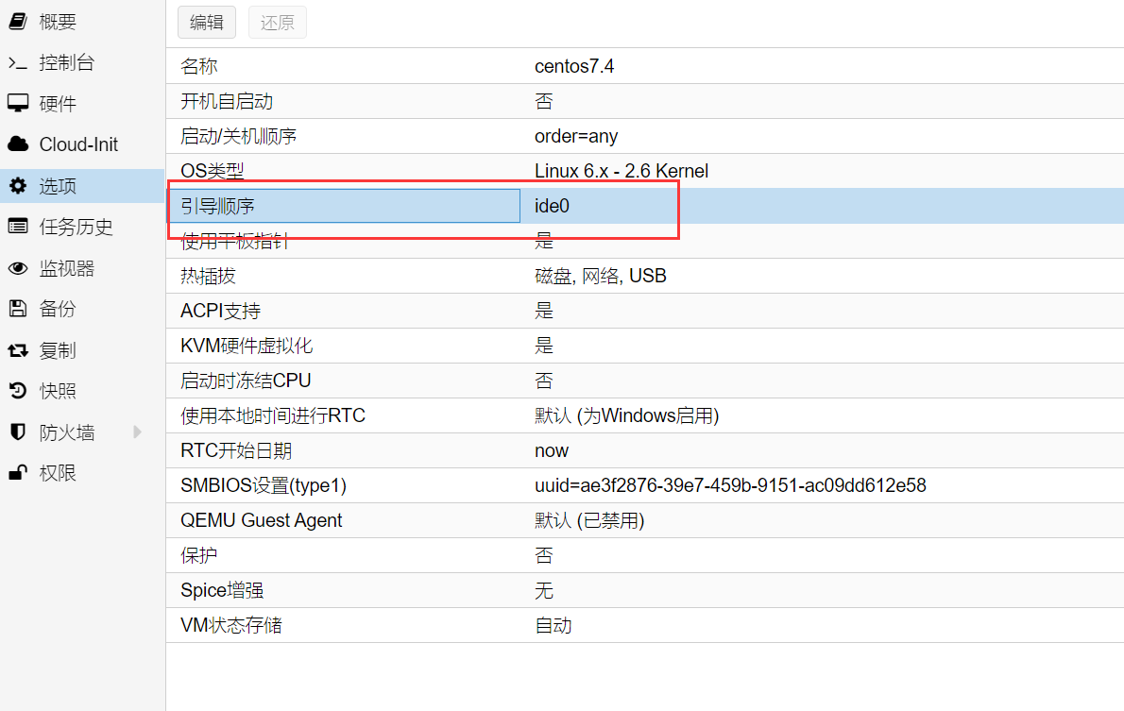
Task: Select the 硬件 monitor icon
Action: click(x=17, y=104)
